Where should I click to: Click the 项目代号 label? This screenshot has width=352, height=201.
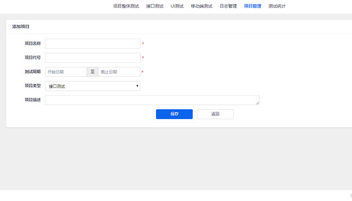[33, 57]
